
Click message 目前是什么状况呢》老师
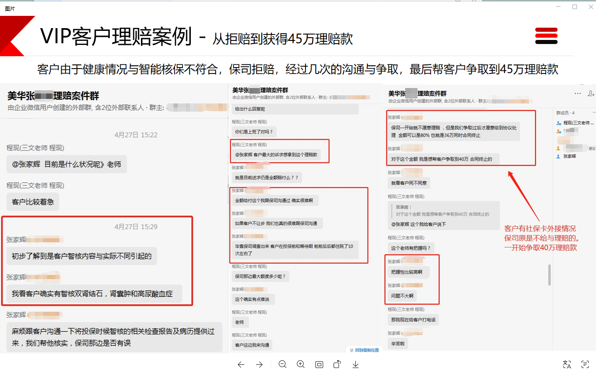(67, 164)
